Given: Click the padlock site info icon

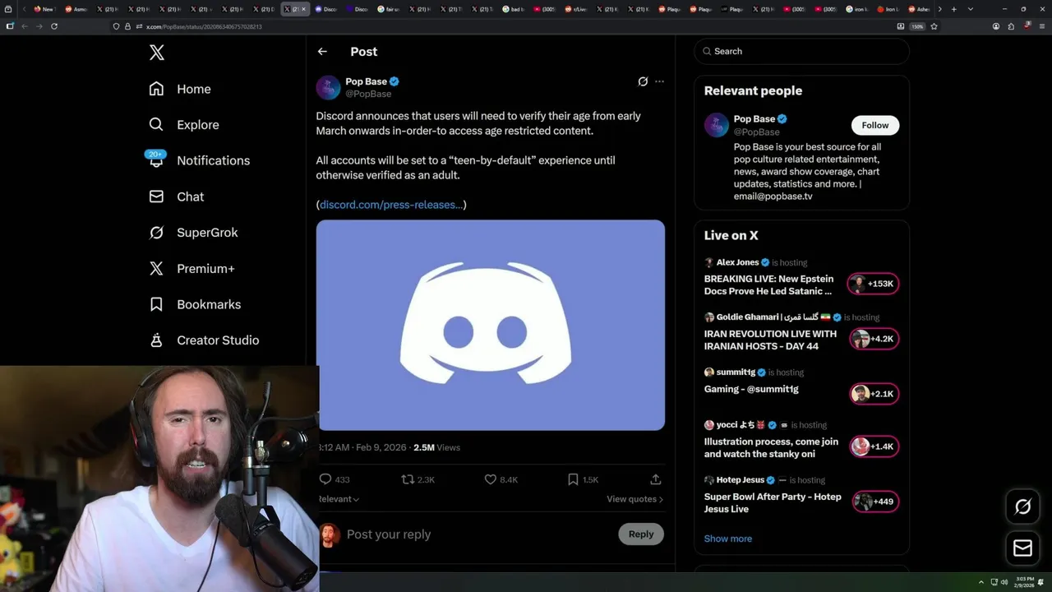Looking at the screenshot, I should pos(127,26).
